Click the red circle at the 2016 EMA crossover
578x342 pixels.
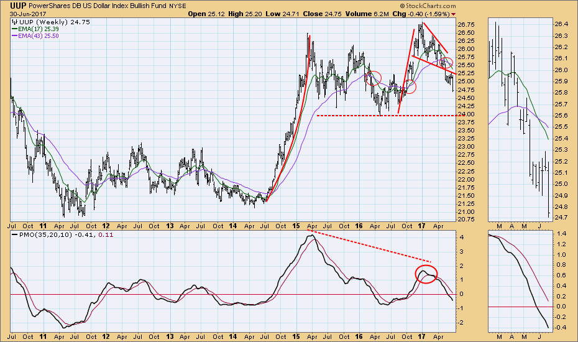[x=374, y=78]
